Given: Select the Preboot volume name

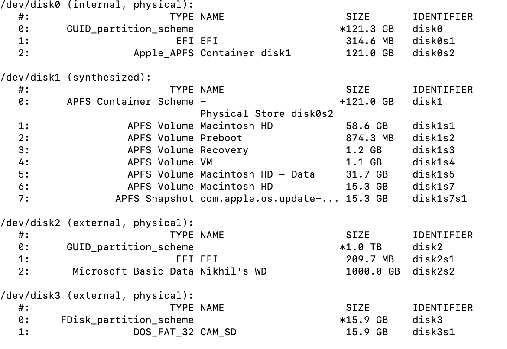Looking at the screenshot, I should pyautogui.click(x=221, y=138).
